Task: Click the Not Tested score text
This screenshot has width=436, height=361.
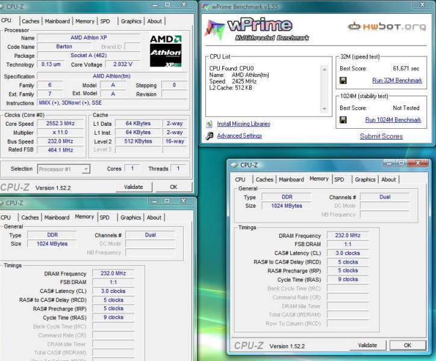Action: tap(406, 108)
